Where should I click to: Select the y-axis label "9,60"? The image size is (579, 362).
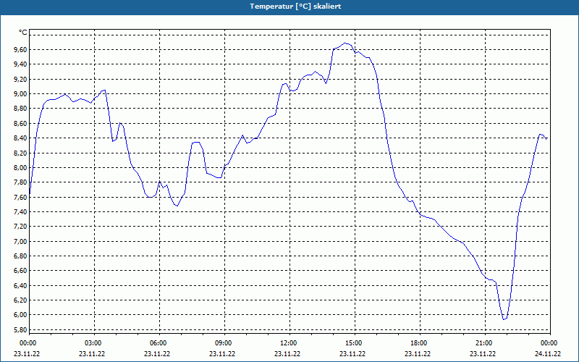tap(21, 49)
